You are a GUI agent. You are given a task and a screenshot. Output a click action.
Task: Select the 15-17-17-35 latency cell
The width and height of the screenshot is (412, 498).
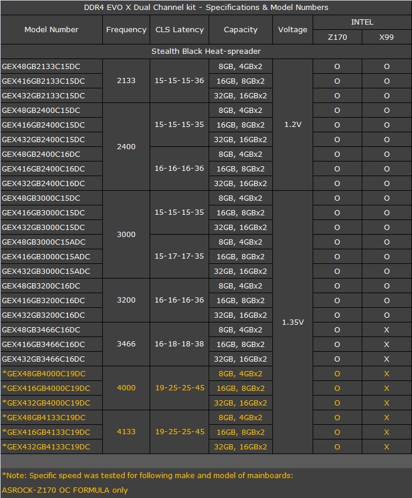click(179, 256)
